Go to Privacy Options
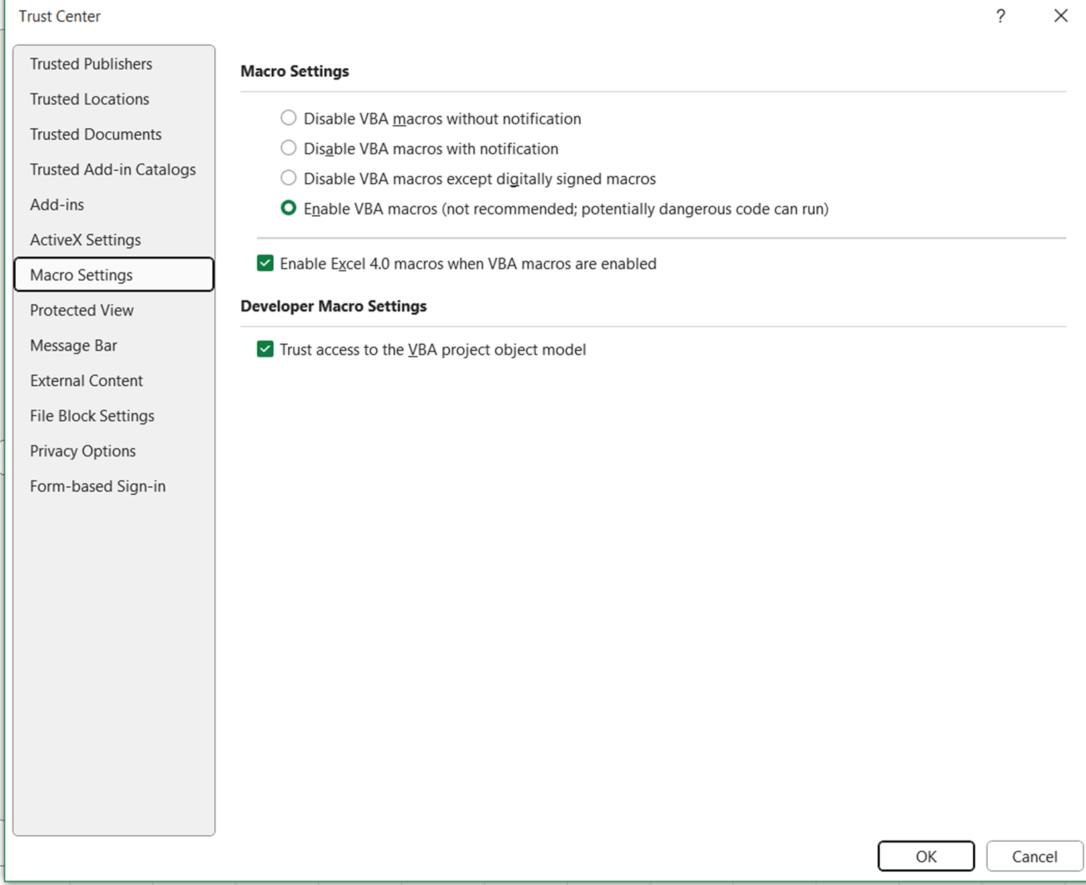The image size is (1086, 885). tap(114, 450)
